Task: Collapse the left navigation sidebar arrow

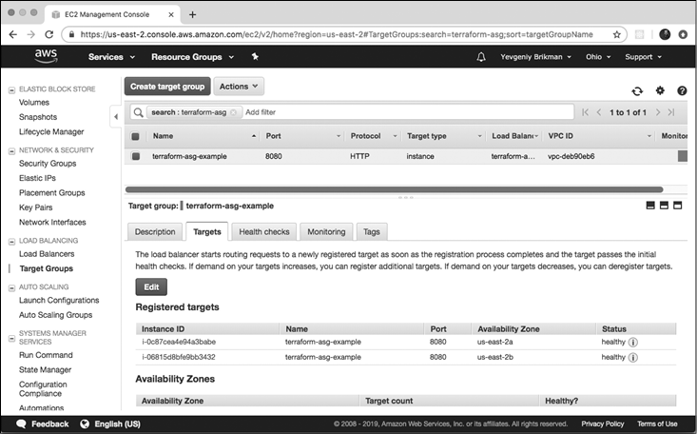Action: tap(115, 117)
